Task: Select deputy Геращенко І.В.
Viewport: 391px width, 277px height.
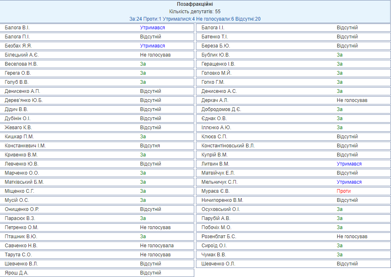Action: [218, 64]
